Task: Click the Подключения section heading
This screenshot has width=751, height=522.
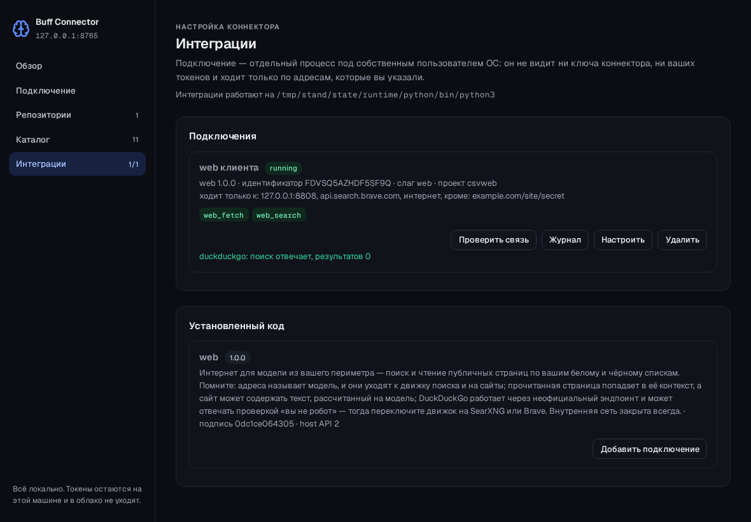Action: click(x=223, y=136)
